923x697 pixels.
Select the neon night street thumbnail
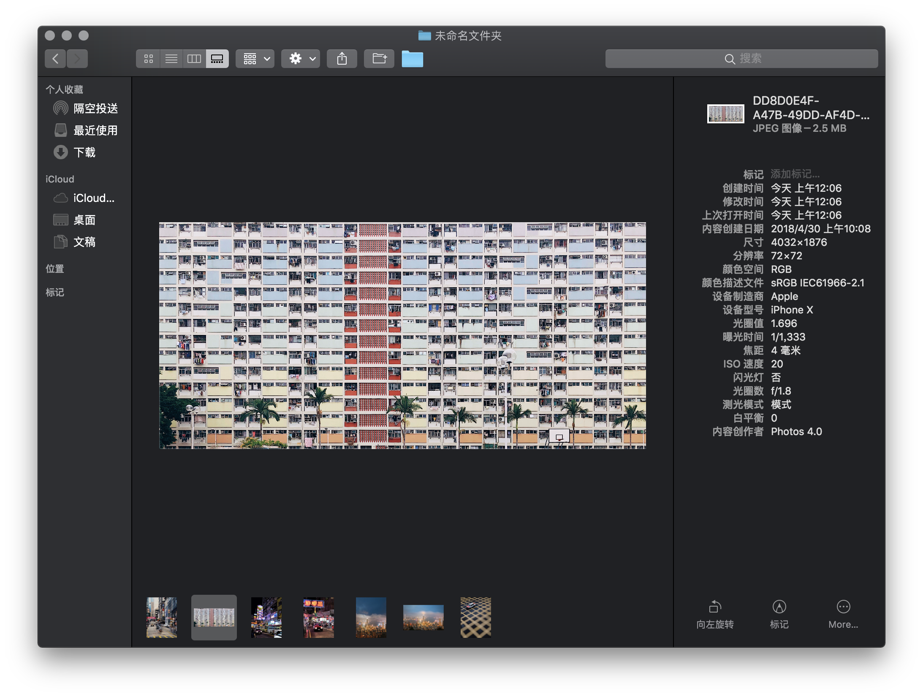[x=266, y=617]
